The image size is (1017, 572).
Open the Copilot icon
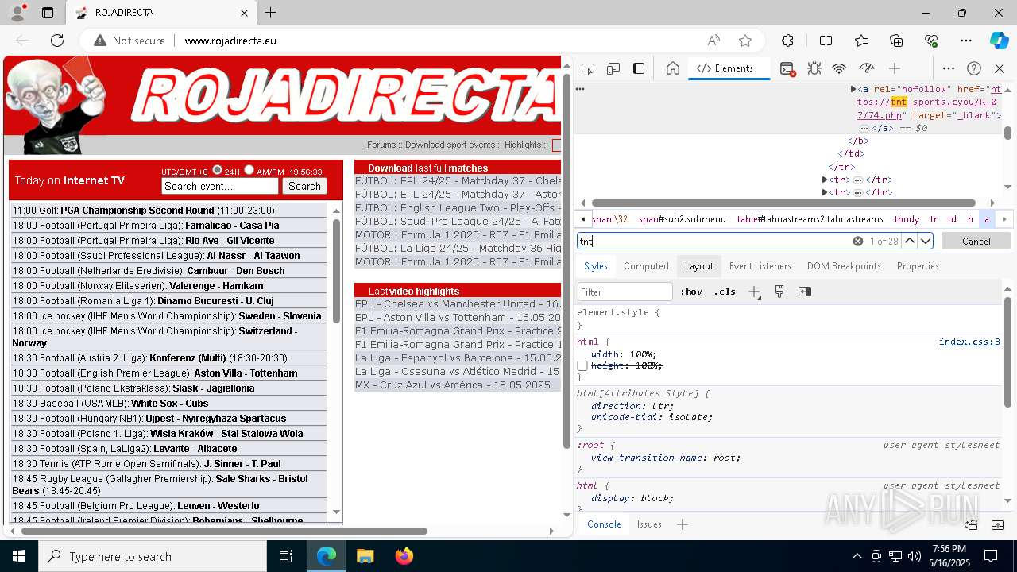[x=999, y=41]
